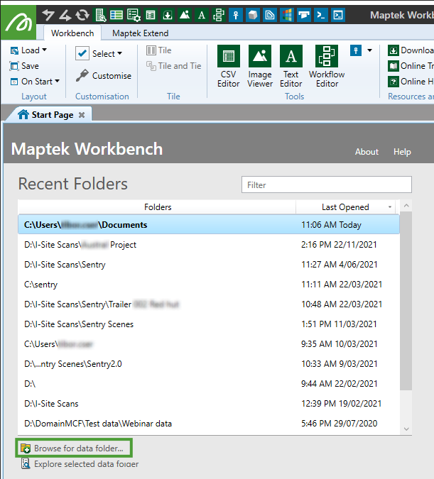Select the 'D:\...ntry Scenes\Sentry2.0' folder row
434x479 pixels.
coord(209,364)
